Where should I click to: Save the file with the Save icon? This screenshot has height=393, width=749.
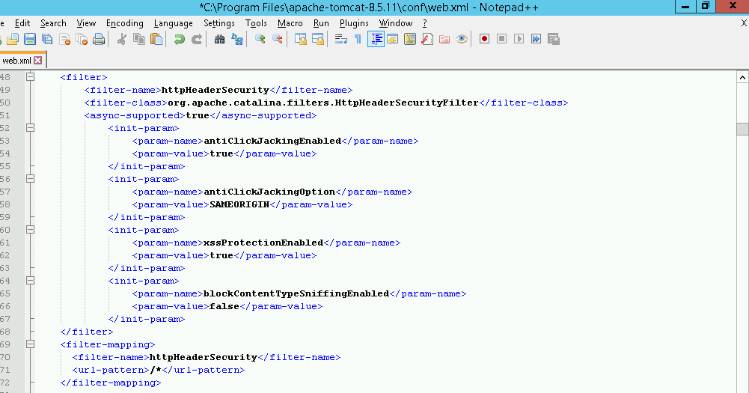point(30,39)
